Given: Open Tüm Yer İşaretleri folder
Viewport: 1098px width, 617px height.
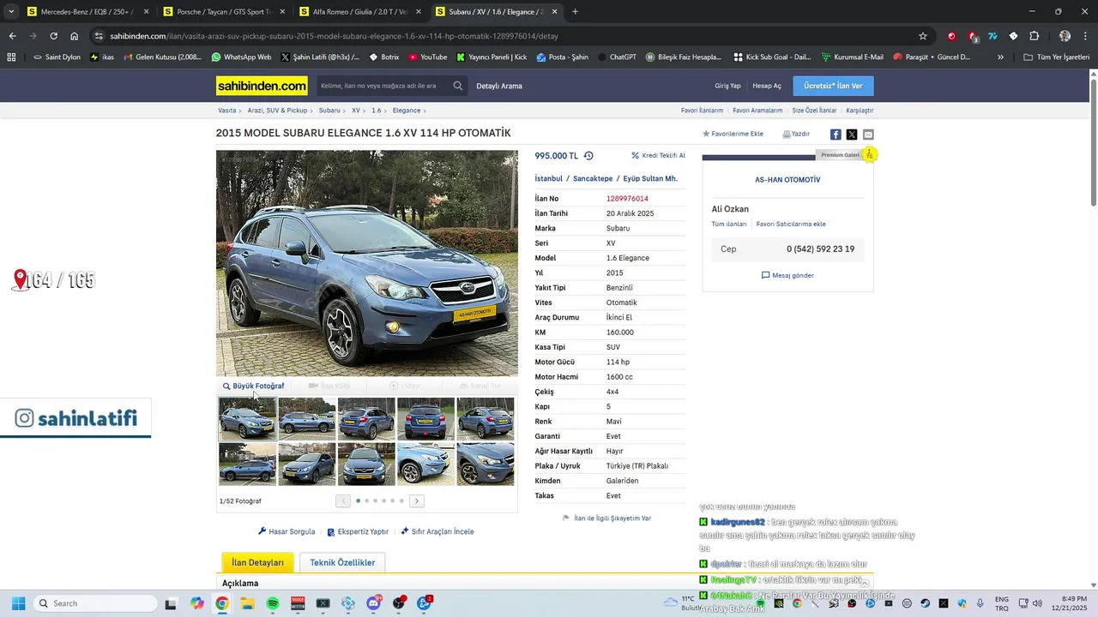Looking at the screenshot, I should 1056,57.
